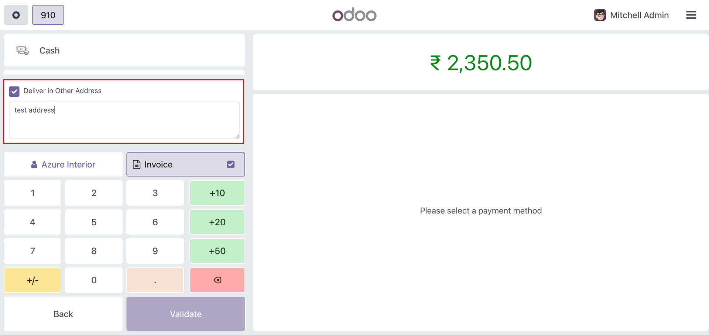Viewport: 709px width, 335px height.
Task: Add +50 to the amount
Action: tap(217, 251)
